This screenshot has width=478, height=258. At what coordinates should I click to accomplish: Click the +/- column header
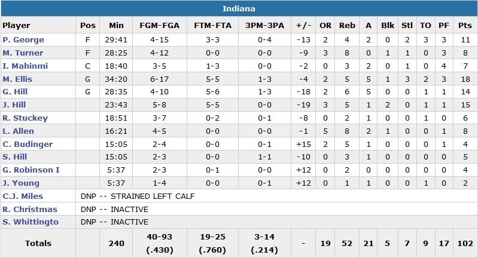pos(304,26)
